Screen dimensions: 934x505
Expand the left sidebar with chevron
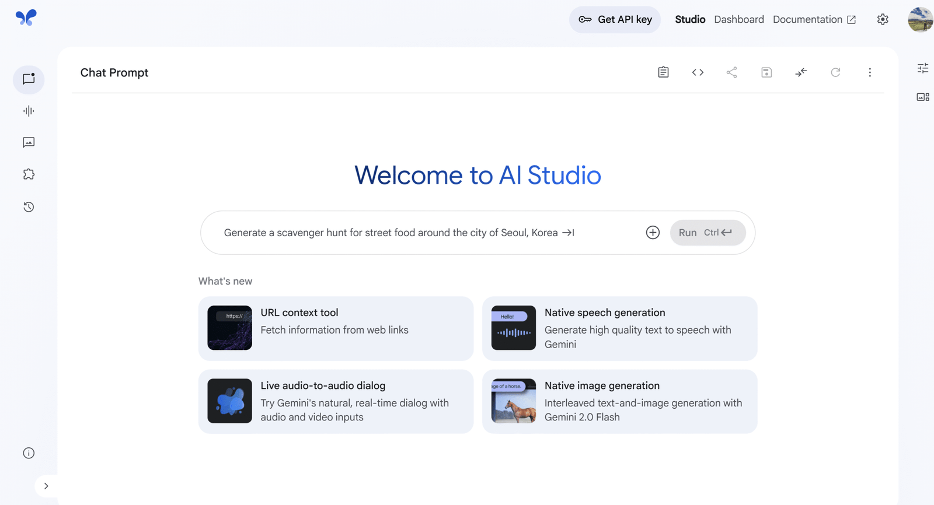coord(46,486)
